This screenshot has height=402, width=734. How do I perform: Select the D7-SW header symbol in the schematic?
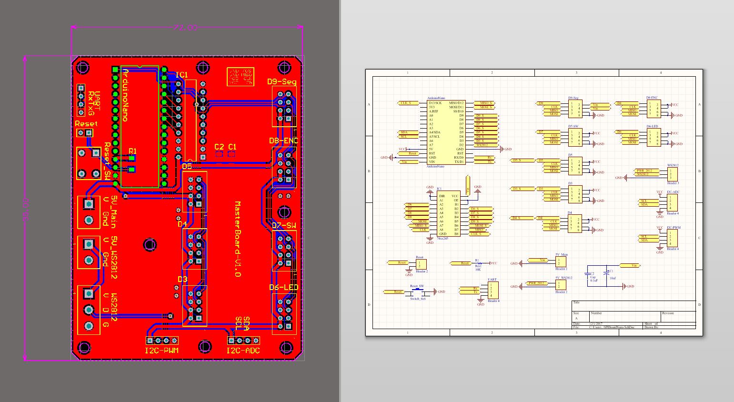coord(575,137)
